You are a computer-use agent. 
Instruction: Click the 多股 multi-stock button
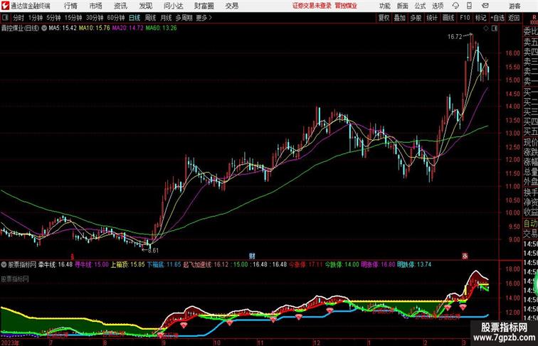(x=416, y=18)
